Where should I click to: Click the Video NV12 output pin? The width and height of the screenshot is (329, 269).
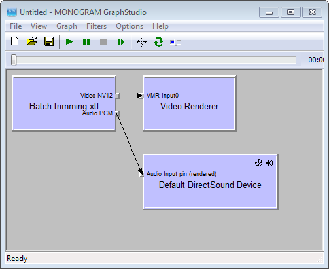[117, 96]
